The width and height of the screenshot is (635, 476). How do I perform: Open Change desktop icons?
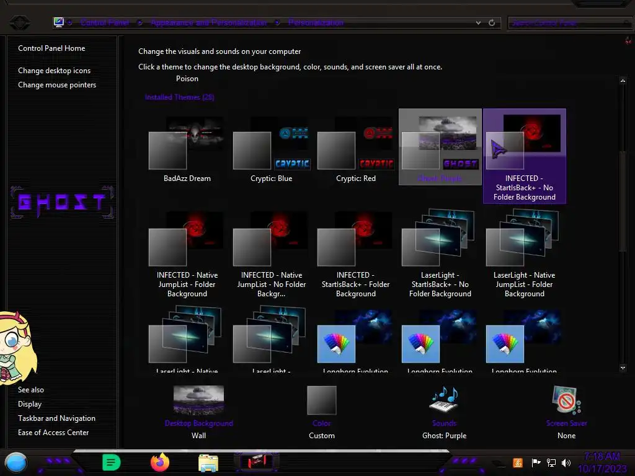pyautogui.click(x=55, y=71)
